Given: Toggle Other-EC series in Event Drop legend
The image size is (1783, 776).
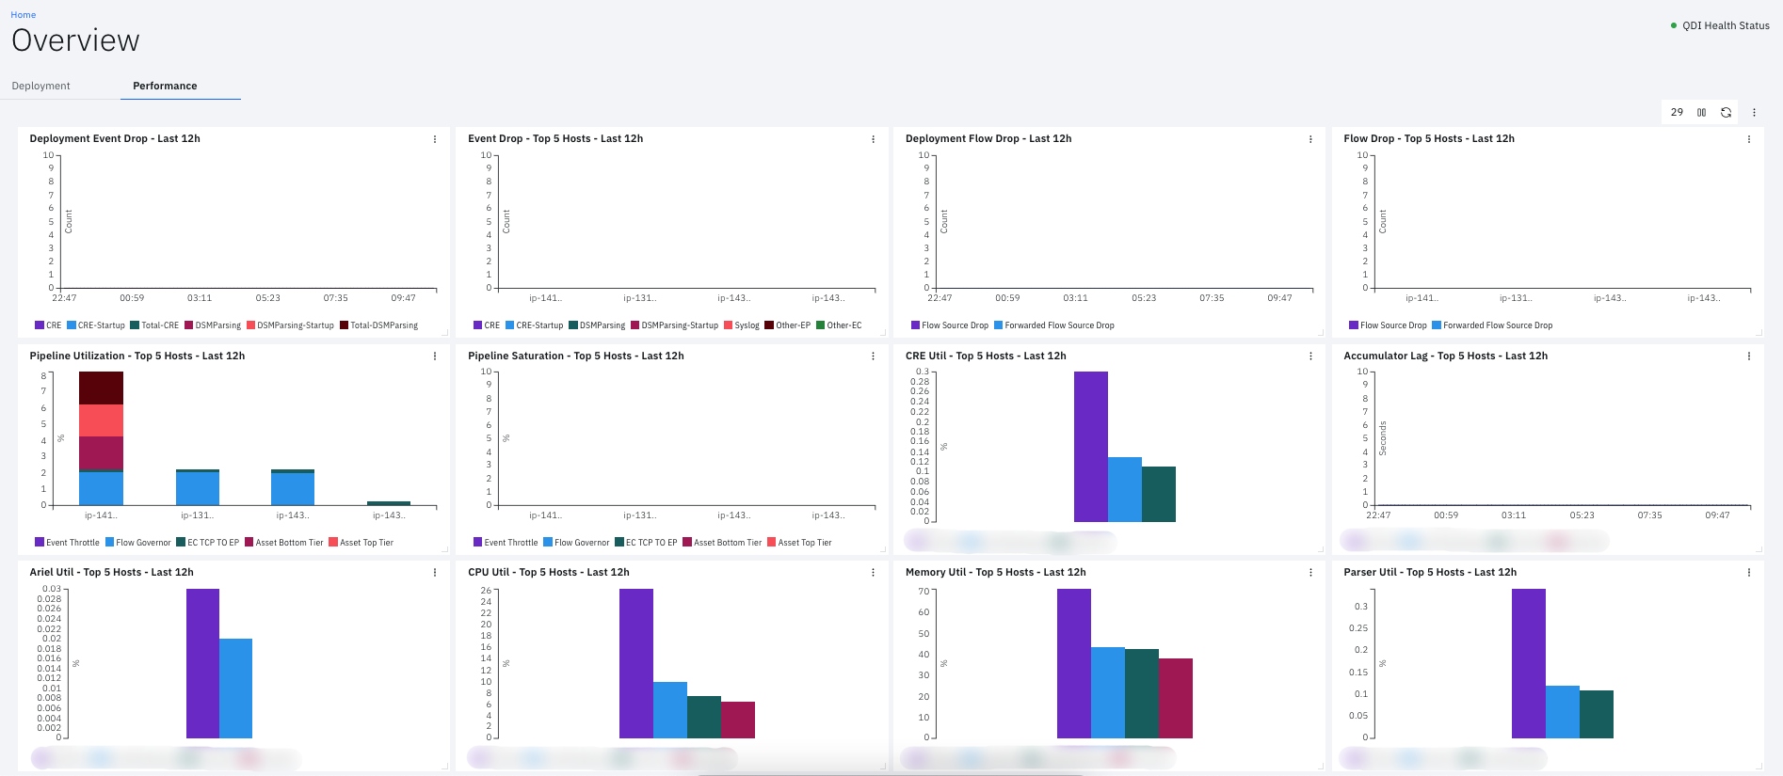Looking at the screenshot, I should tap(839, 325).
